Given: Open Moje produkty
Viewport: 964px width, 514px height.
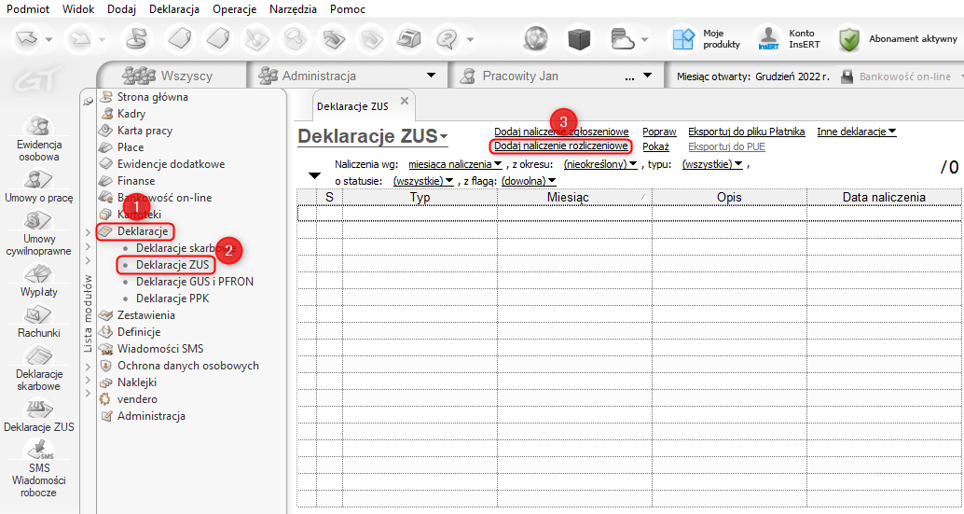Looking at the screenshot, I should (707, 39).
